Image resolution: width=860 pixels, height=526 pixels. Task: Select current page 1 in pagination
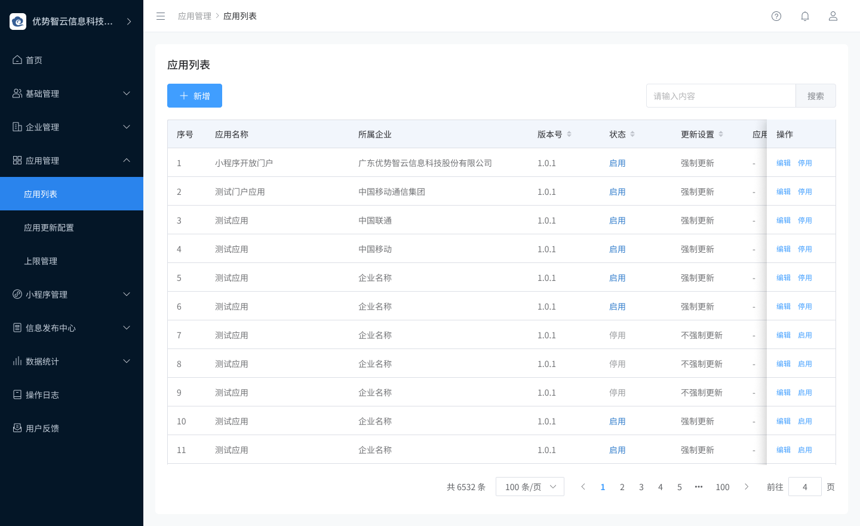click(x=603, y=487)
